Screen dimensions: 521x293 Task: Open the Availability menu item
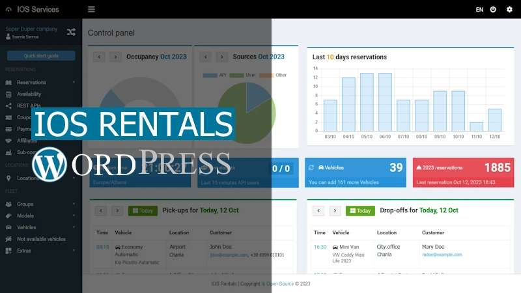pyautogui.click(x=29, y=94)
